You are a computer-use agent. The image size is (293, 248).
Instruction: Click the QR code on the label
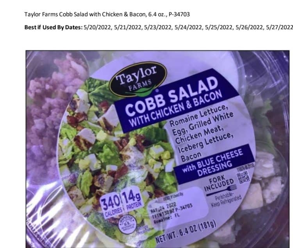click(243, 177)
